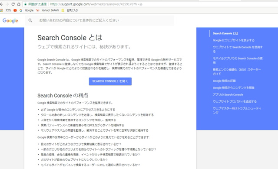Click the subtitle 'ウェブで検索されるサイトには、秘訣があります。'
278x169 pixels.
click(84, 47)
